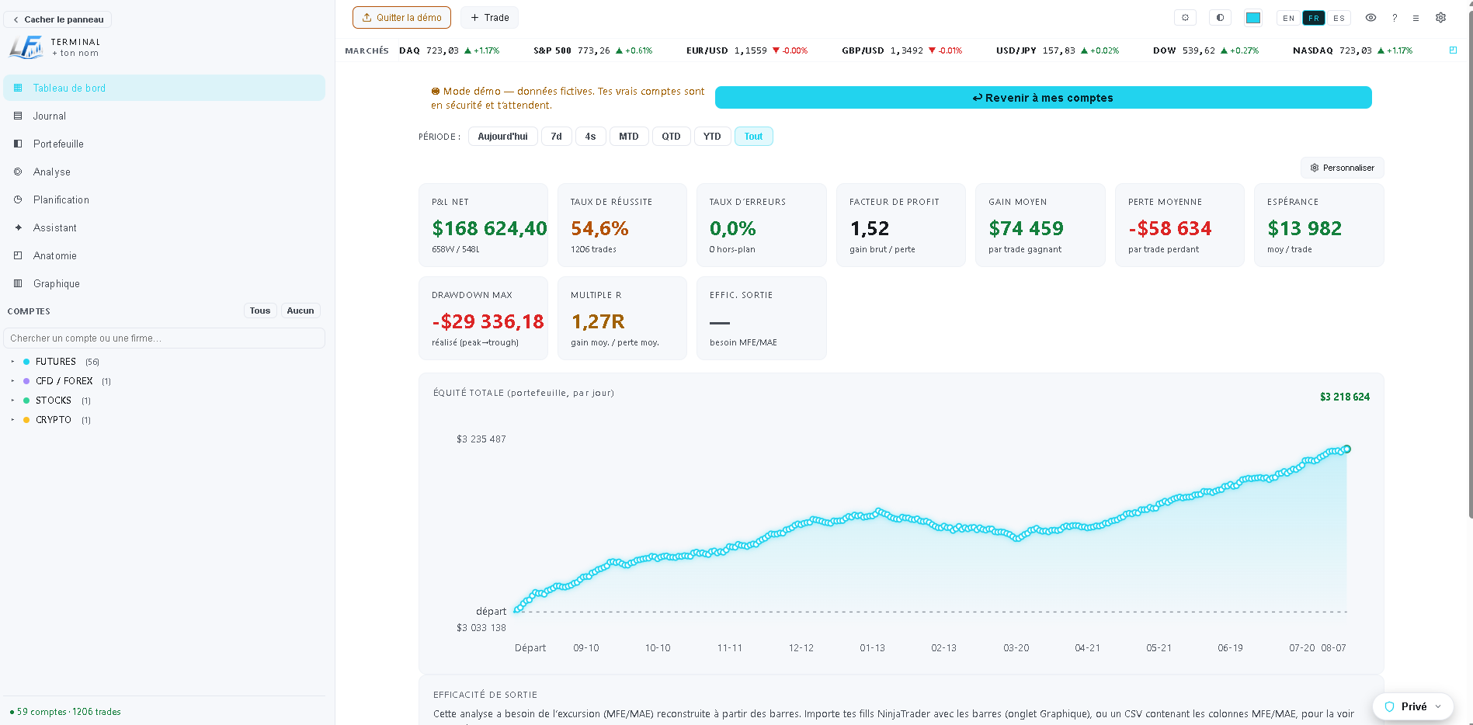Click the LF Terminal logo
1473x725 pixels.
pos(26,47)
